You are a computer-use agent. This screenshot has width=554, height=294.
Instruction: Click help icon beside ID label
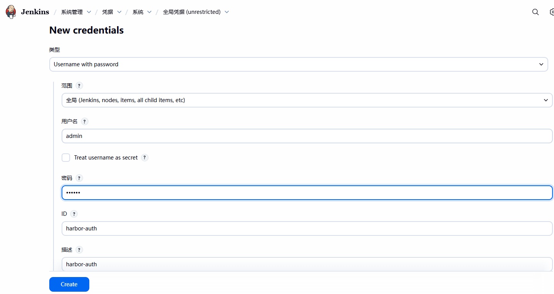74,214
